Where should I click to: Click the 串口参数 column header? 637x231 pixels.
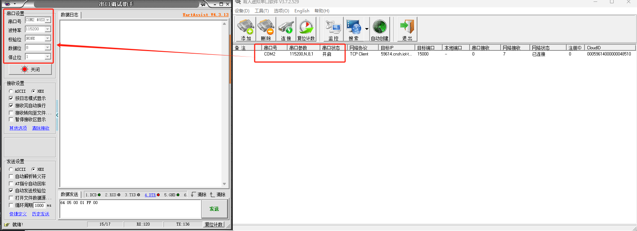click(x=303, y=48)
